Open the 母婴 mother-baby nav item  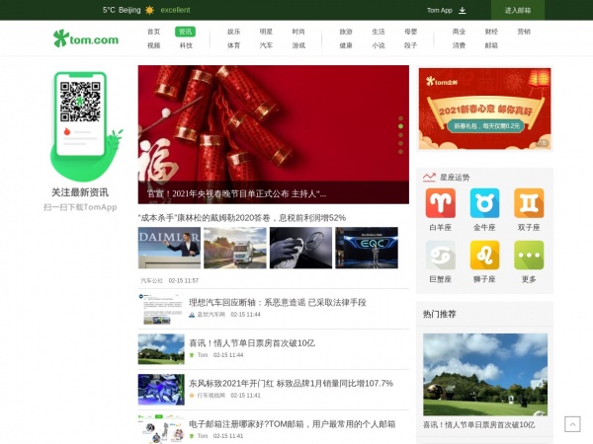[x=411, y=32]
